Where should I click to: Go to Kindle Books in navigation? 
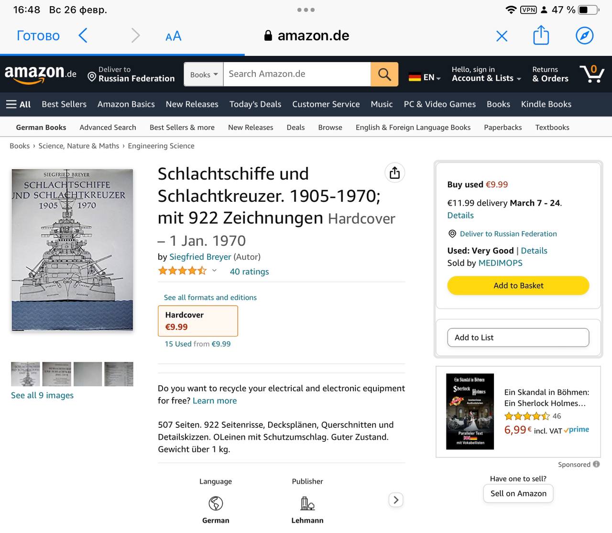[x=546, y=104]
